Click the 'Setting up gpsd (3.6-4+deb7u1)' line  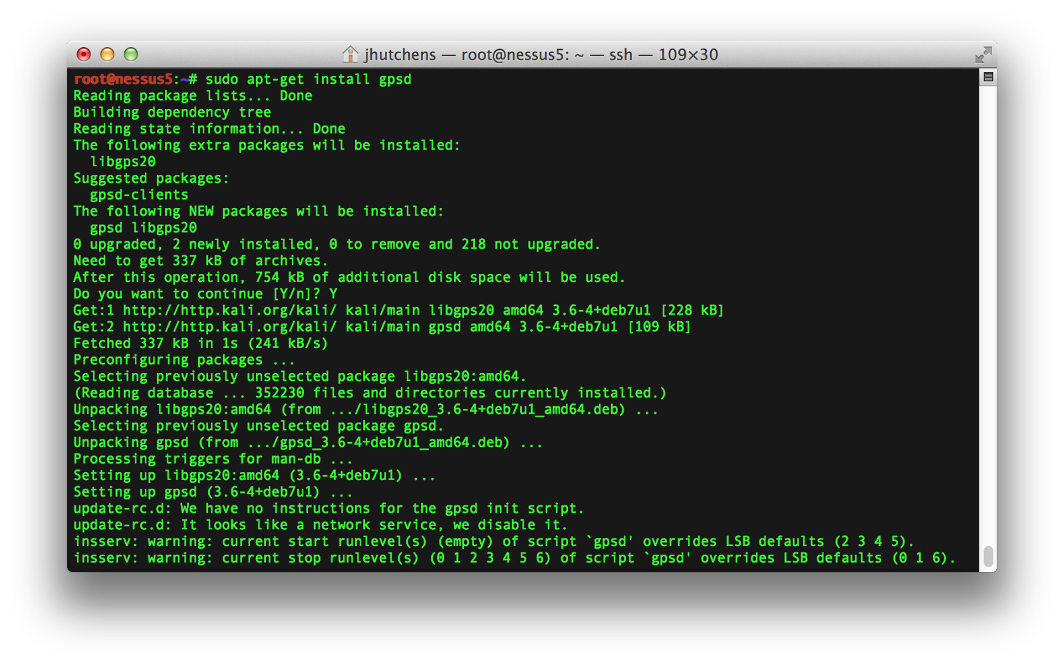click(x=213, y=492)
